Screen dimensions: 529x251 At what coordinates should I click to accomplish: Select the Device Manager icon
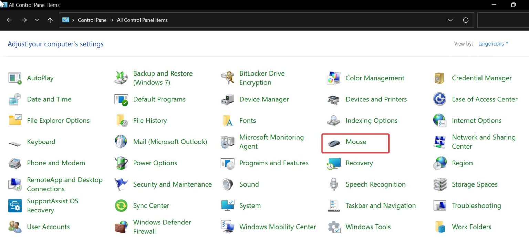[x=227, y=99]
